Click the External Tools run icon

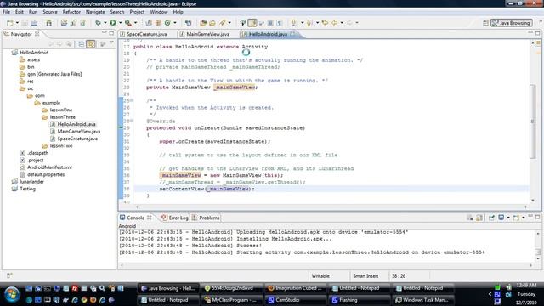[x=128, y=23]
